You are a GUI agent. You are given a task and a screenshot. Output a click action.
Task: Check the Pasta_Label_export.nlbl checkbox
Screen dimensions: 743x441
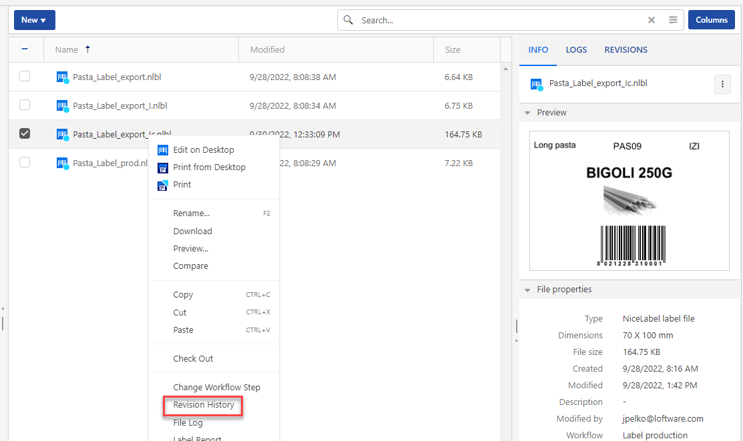point(25,77)
